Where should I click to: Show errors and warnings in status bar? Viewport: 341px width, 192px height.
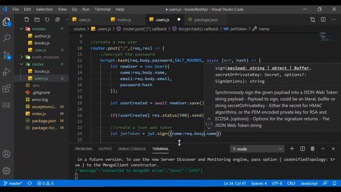pyautogui.click(x=45, y=183)
